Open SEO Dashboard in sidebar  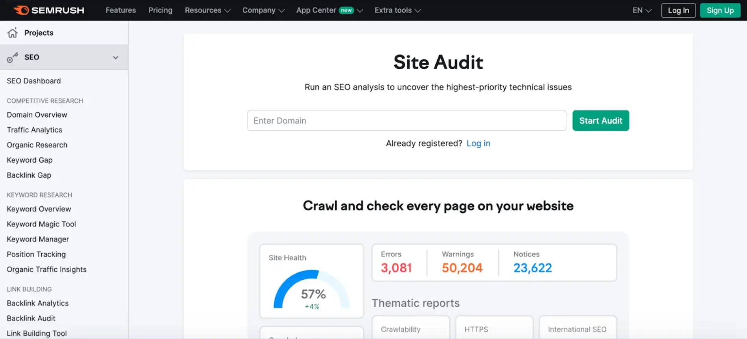34,81
